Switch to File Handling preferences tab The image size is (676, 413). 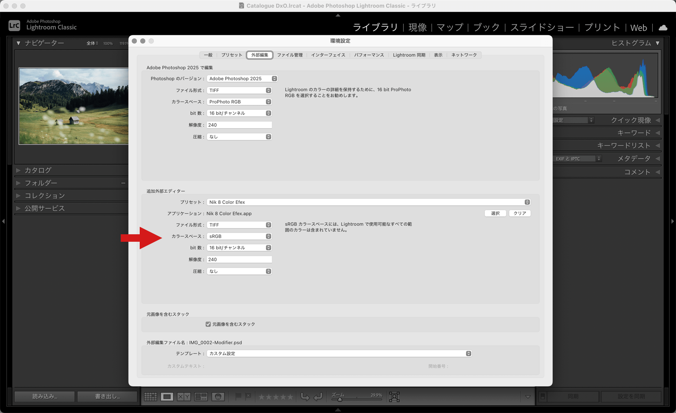coord(290,55)
